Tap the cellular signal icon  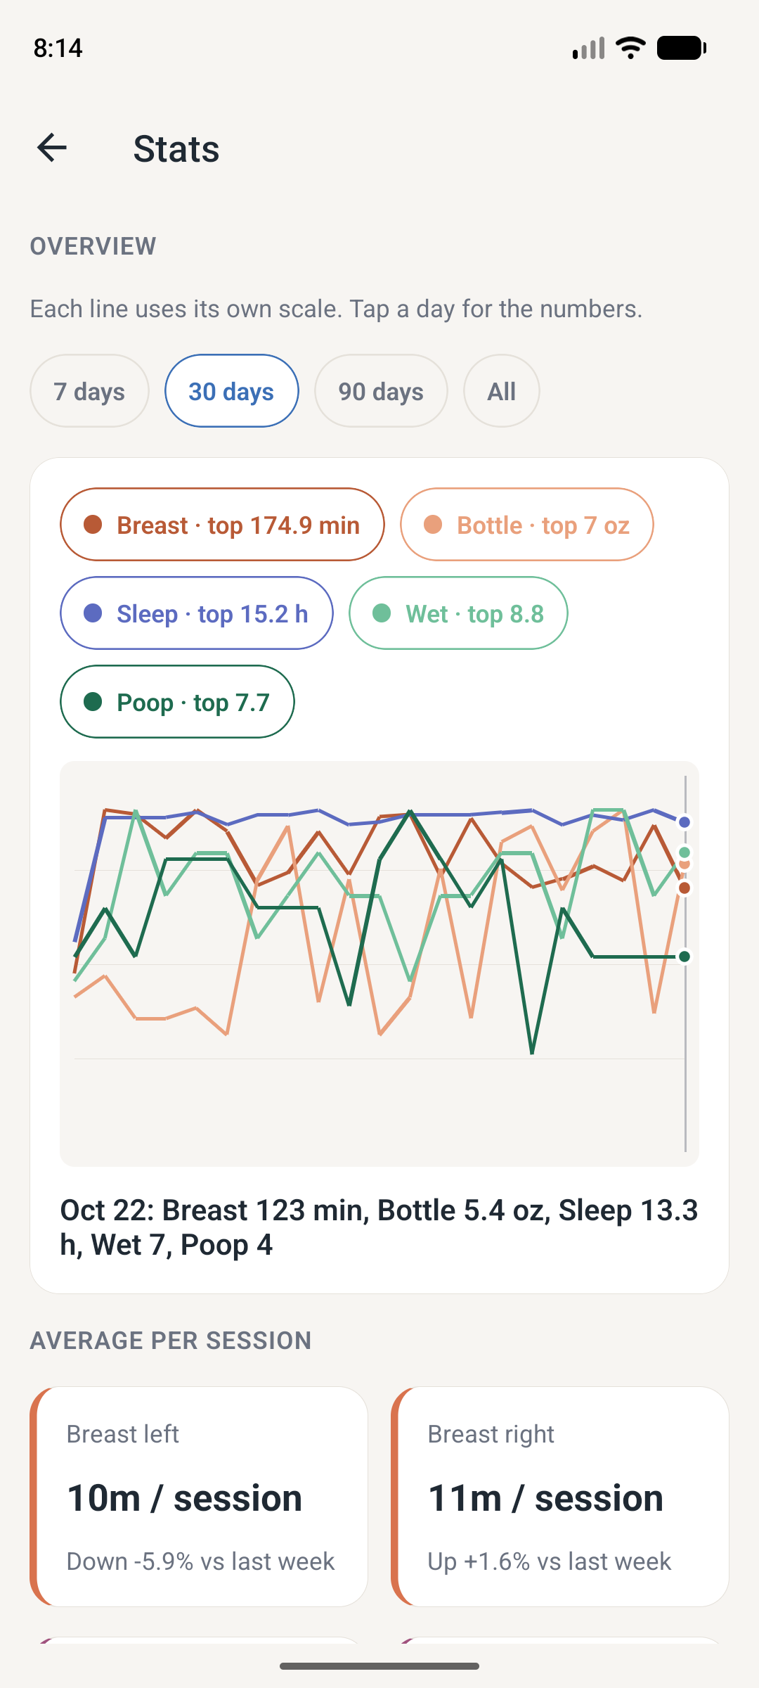pyautogui.click(x=589, y=48)
